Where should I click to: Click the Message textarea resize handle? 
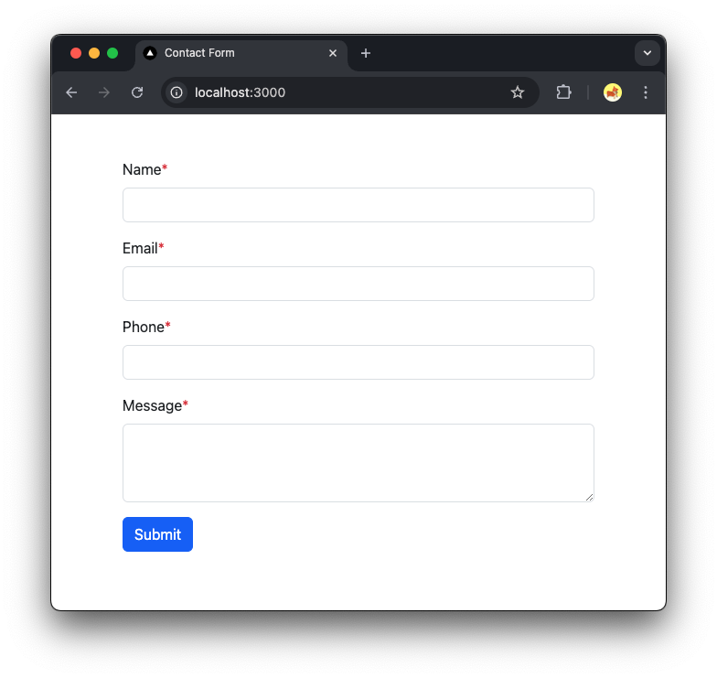(x=589, y=498)
